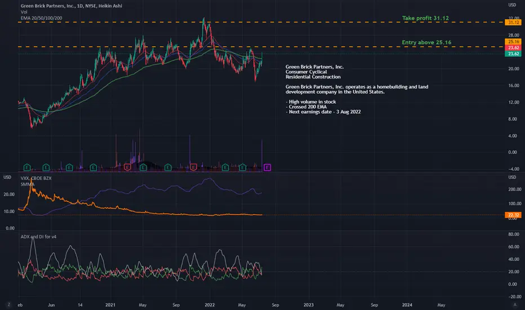Click green earnings marker right after first red marker

pyautogui.click(x=143, y=167)
